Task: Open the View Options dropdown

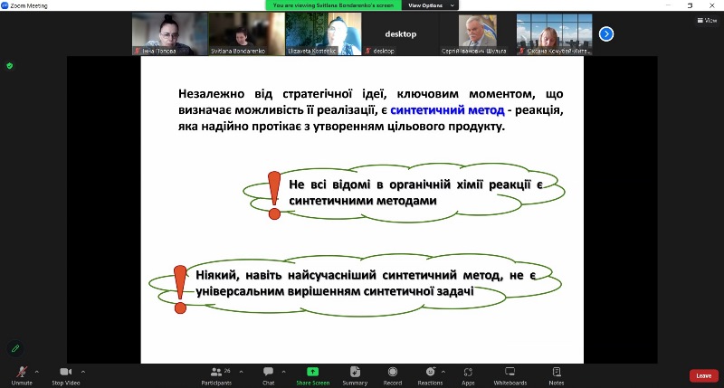Action: point(431,5)
